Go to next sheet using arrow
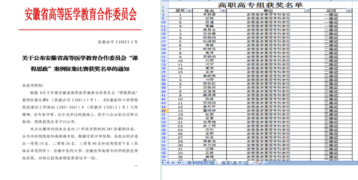Screen dimensions: 358x180 pyautogui.click(x=173, y=163)
